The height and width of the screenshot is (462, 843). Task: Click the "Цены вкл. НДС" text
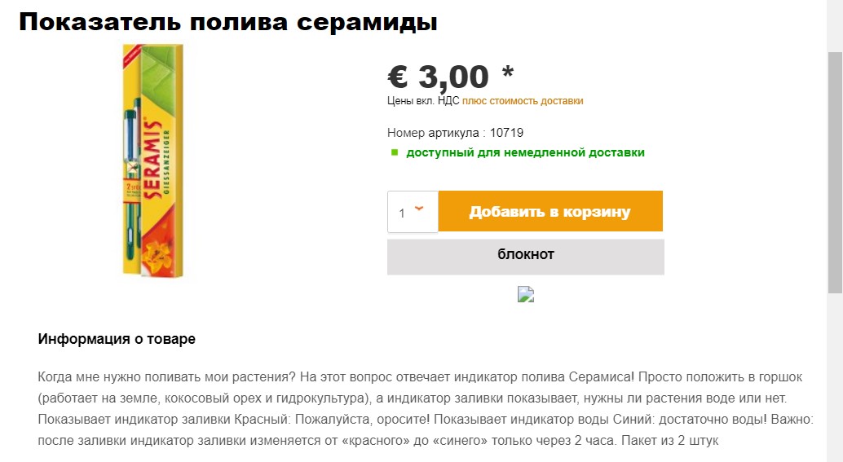click(x=423, y=101)
